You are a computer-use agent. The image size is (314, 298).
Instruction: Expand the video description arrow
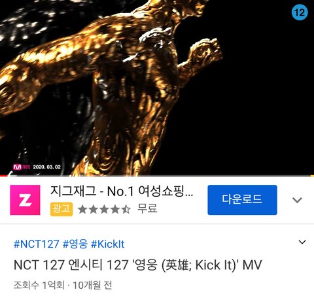tap(302, 242)
